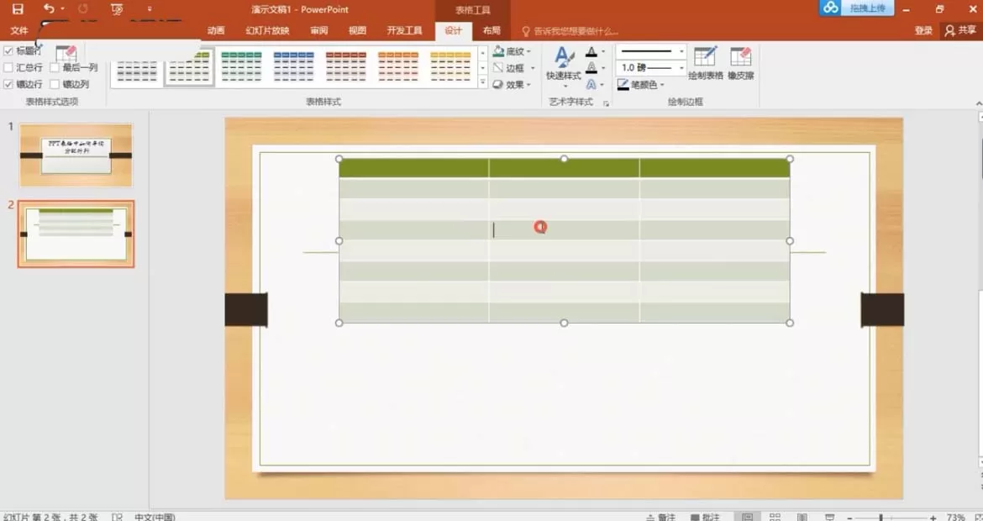
Task: Select slide 1 thumbnail
Action: 76,155
